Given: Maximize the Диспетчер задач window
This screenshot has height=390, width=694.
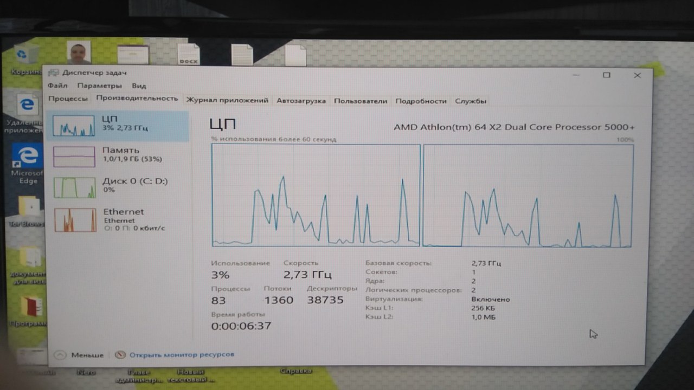Looking at the screenshot, I should (x=607, y=75).
